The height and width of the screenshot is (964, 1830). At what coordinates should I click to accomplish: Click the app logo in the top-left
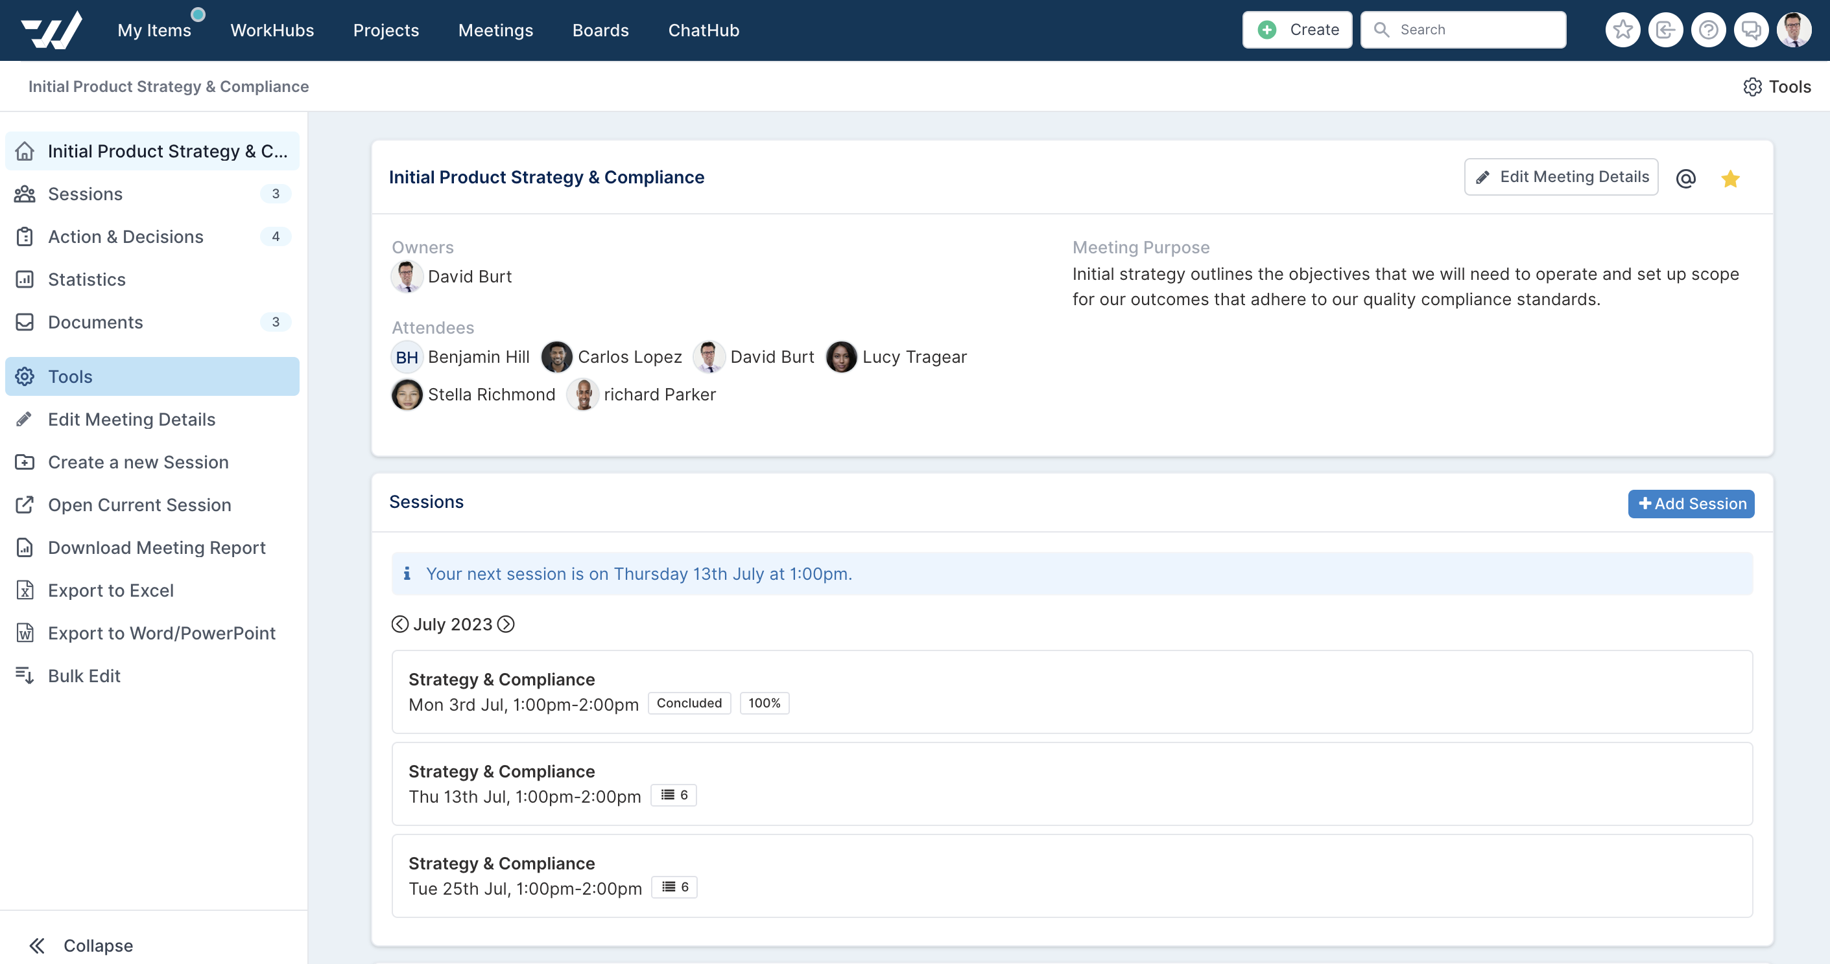pos(51,30)
